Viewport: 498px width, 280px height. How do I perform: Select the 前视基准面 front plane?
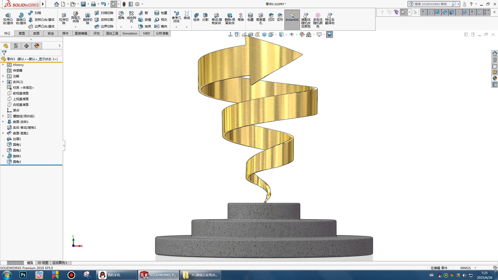(x=18, y=93)
